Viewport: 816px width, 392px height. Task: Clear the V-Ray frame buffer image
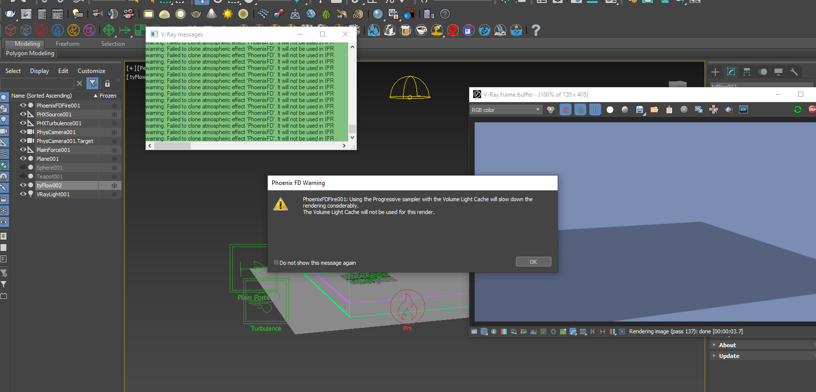click(x=684, y=109)
